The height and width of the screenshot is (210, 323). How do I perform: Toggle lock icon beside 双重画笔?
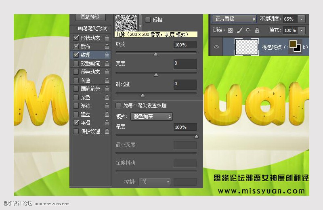click(x=107, y=63)
